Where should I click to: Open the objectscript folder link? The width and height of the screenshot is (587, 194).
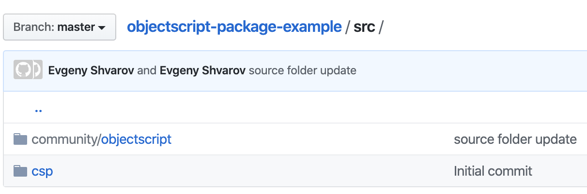click(x=136, y=139)
